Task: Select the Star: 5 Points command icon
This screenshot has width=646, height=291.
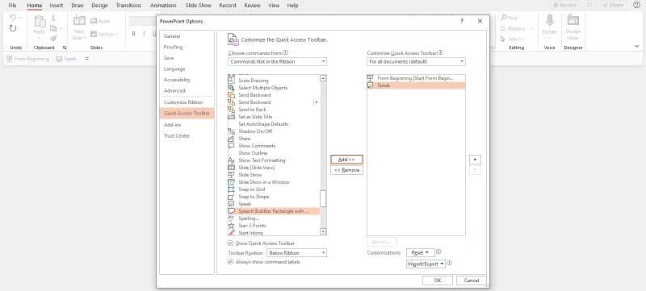Action: tap(231, 226)
